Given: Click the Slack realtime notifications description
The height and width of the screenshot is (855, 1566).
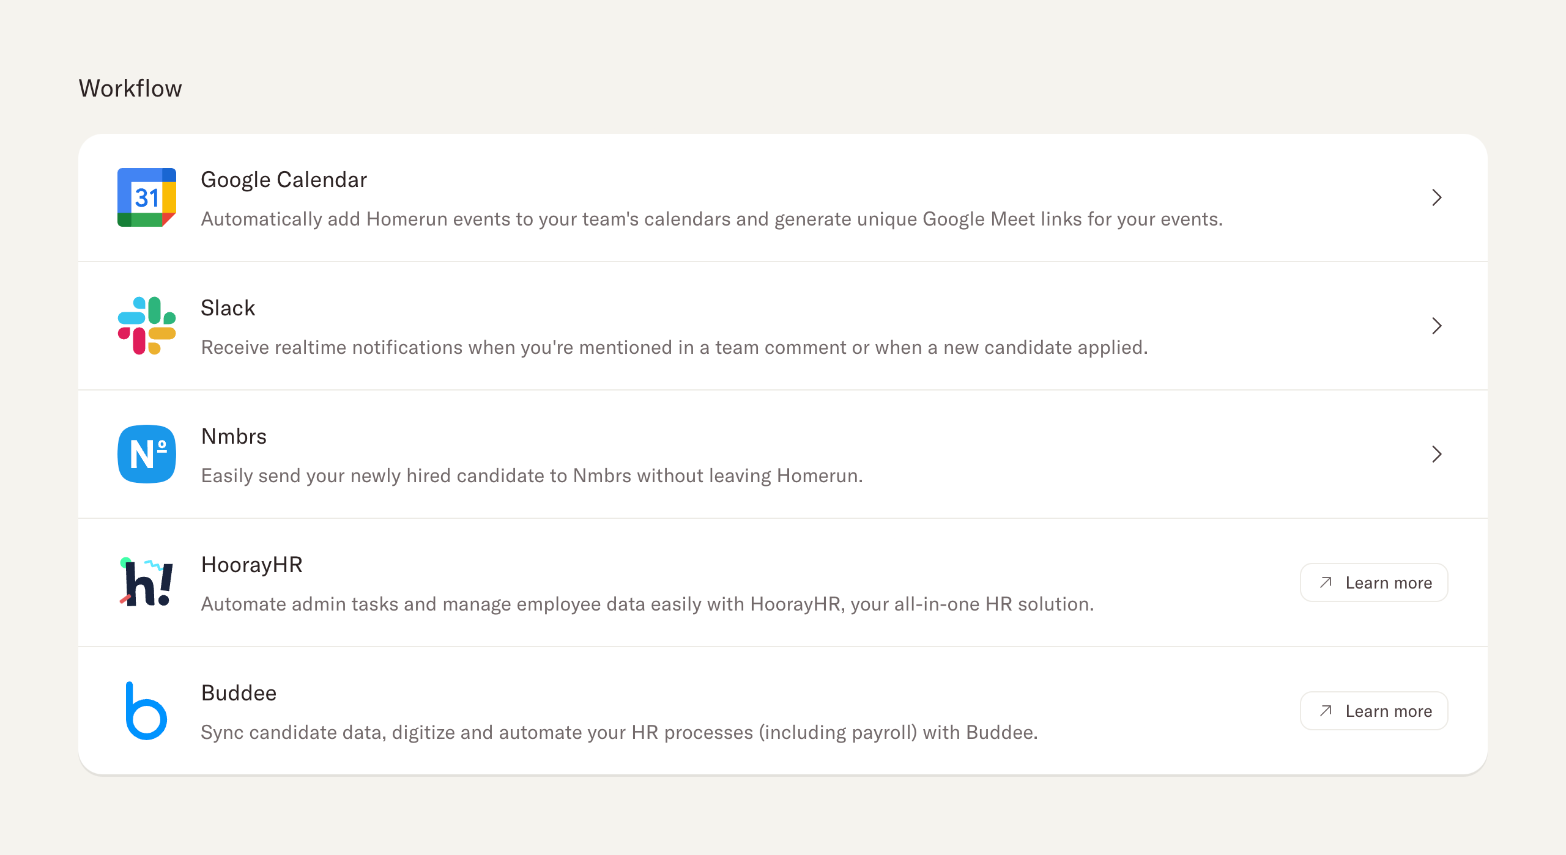Looking at the screenshot, I should coord(674,347).
